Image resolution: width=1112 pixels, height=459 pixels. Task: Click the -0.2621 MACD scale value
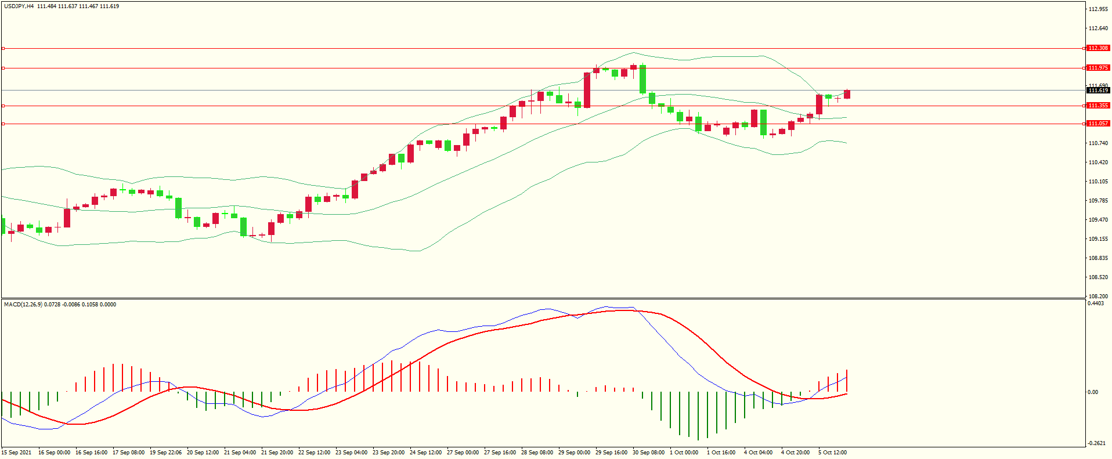pos(1096,443)
